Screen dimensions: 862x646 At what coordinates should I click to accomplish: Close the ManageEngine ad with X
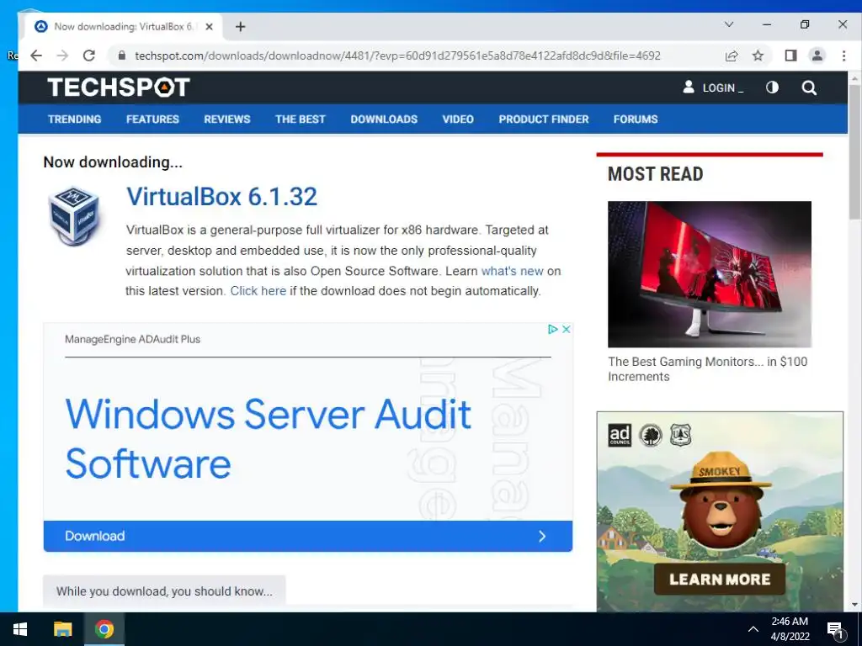[x=567, y=329]
